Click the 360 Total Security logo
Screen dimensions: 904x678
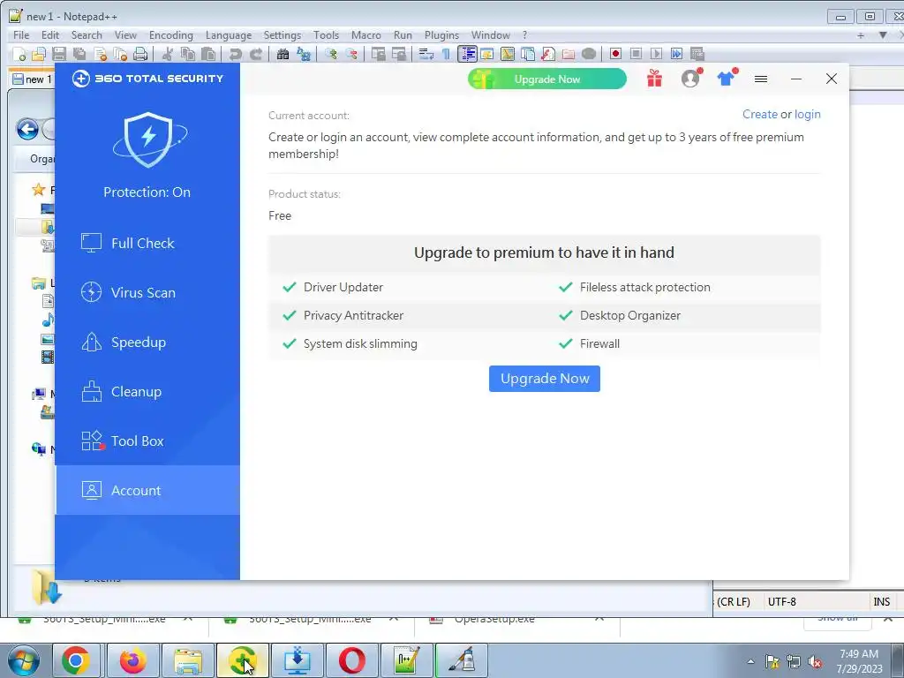pos(147,79)
